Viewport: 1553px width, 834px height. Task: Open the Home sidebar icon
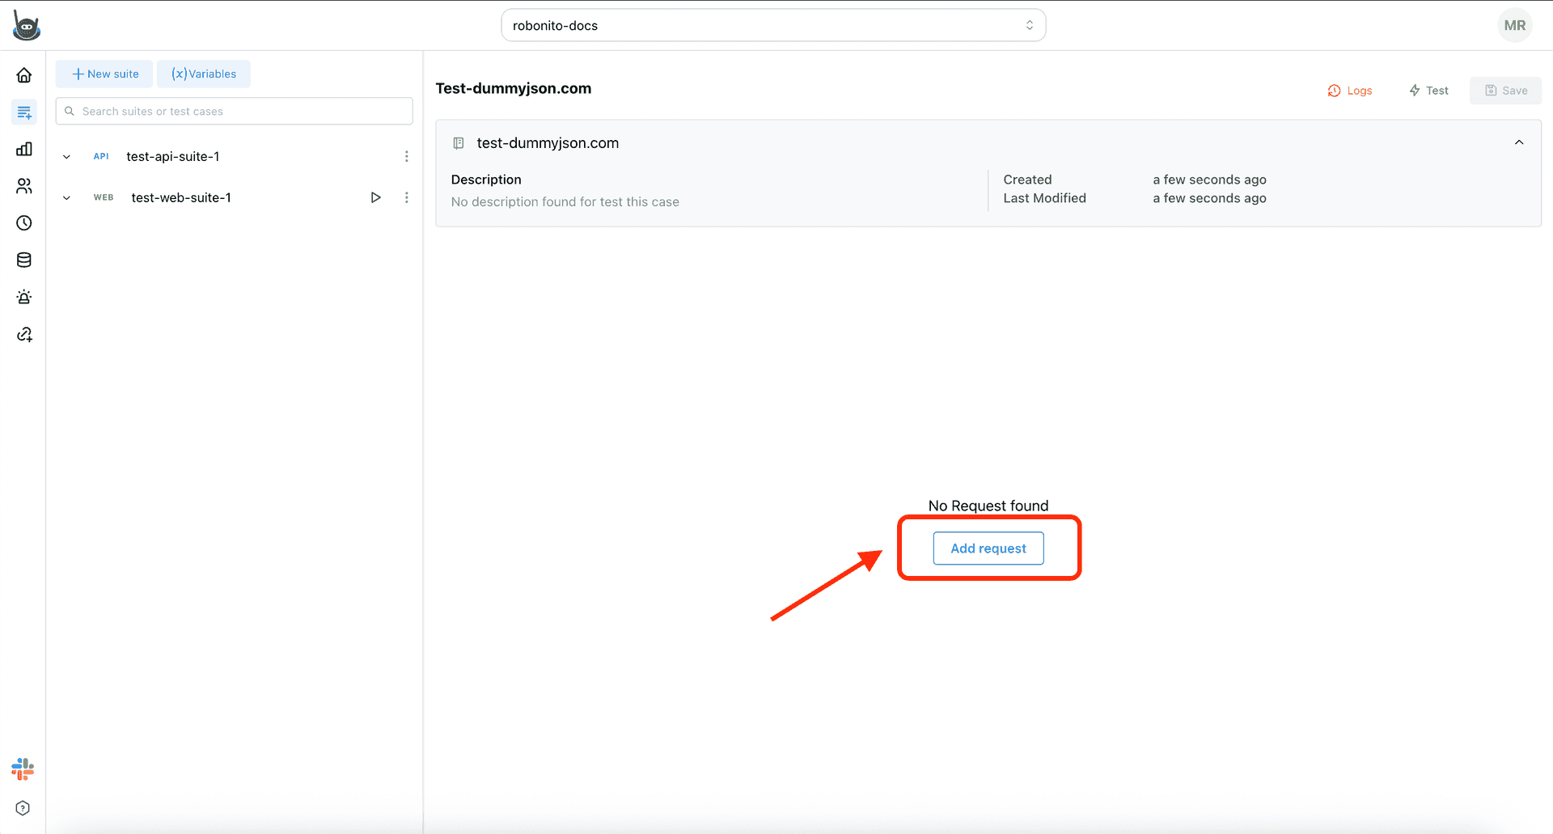[x=24, y=75]
